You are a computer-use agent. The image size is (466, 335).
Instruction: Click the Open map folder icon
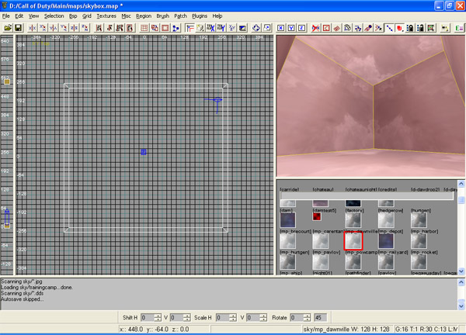click(x=8, y=28)
